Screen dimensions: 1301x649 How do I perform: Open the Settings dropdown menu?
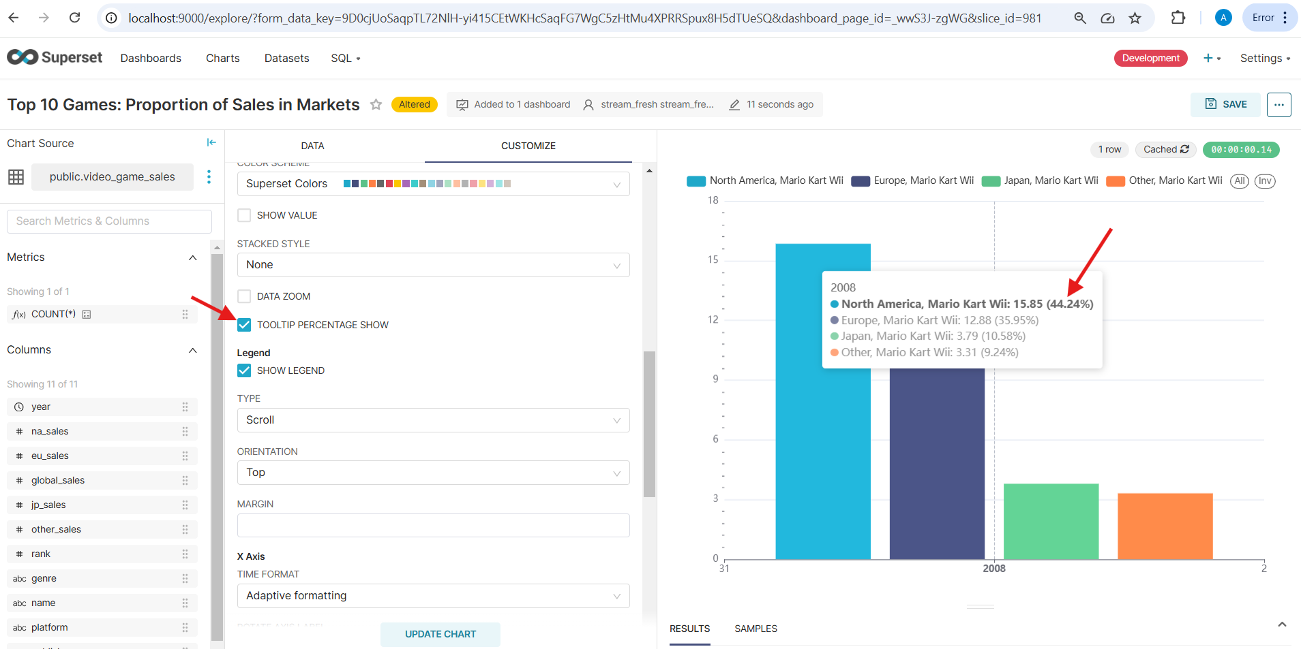(x=1265, y=59)
